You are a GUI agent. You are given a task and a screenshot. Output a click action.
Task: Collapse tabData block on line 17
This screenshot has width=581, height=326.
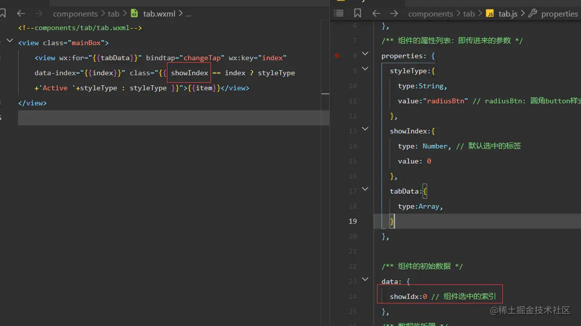[365, 189]
